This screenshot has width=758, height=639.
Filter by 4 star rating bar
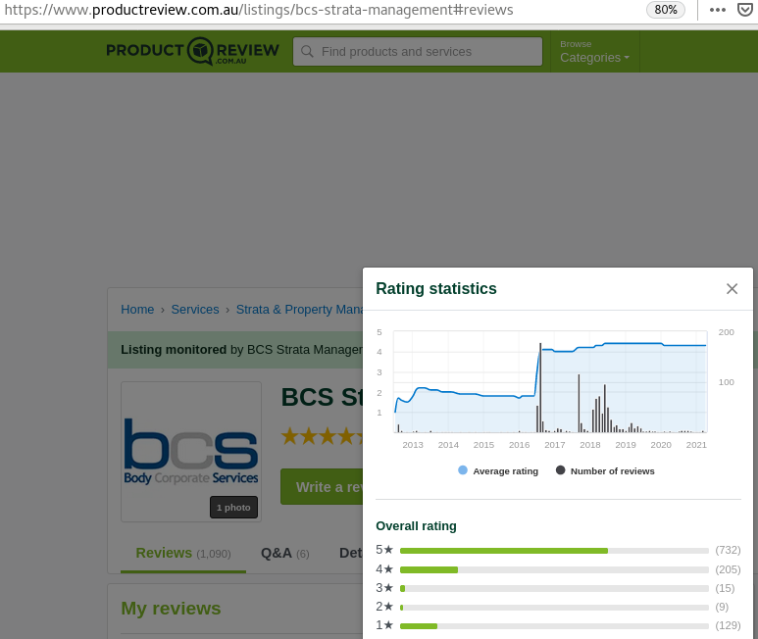coord(554,570)
